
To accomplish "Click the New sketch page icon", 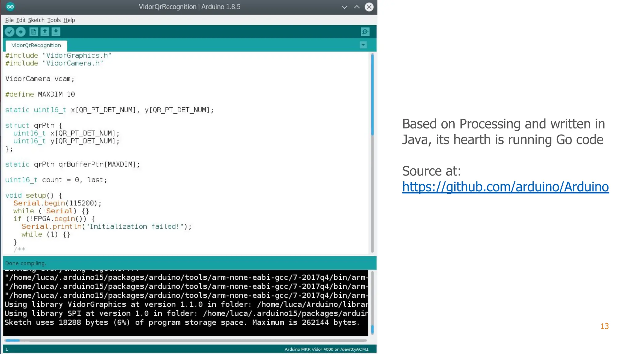I will tap(34, 32).
